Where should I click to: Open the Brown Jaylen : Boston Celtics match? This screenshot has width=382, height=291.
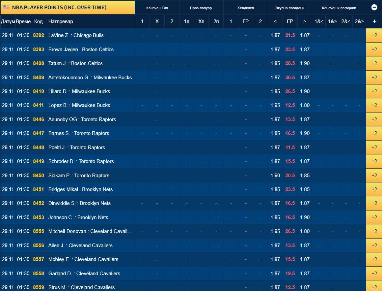tap(81, 49)
